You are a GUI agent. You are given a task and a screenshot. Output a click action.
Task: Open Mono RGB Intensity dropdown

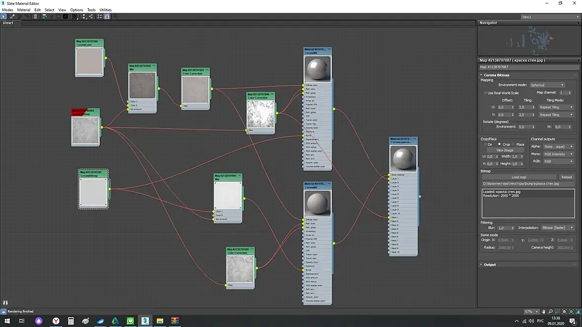558,154
